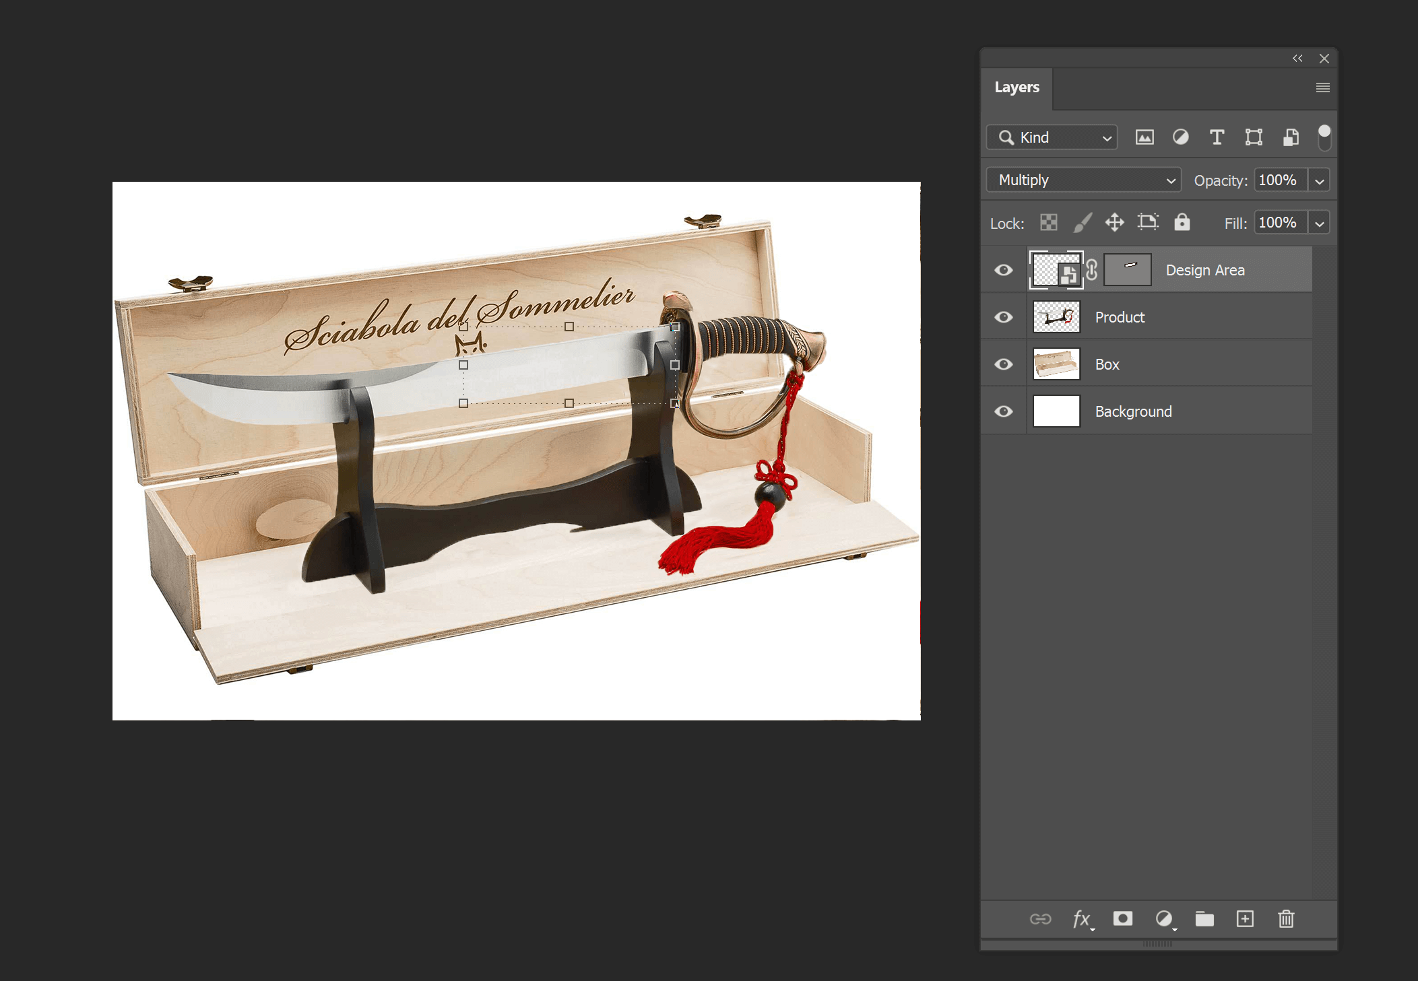Collapse panel with double chevron icon
The image size is (1418, 981).
point(1297,59)
